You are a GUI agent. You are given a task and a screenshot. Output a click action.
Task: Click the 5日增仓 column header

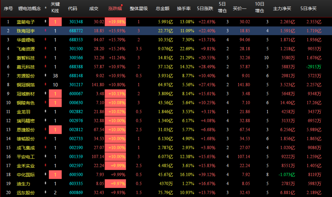[222, 7]
